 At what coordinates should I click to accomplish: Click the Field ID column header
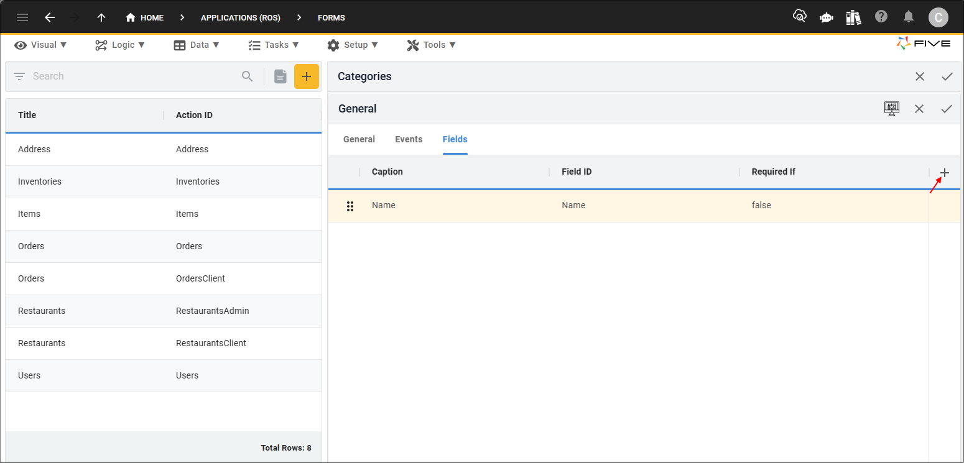577,172
